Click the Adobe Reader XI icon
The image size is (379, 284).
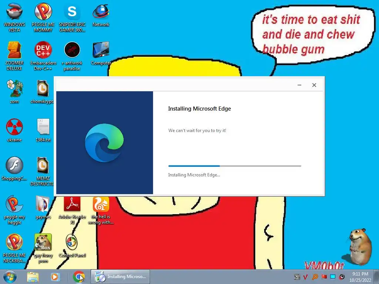(x=72, y=210)
